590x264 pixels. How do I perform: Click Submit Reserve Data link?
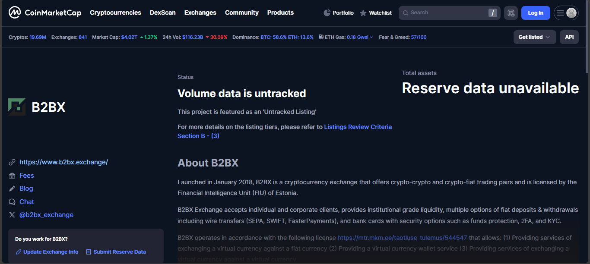(x=119, y=252)
